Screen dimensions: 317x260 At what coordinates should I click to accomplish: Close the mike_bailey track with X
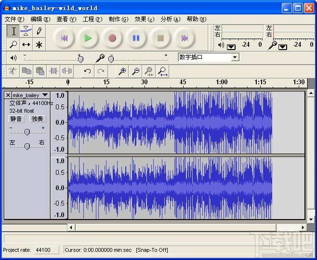coord(8,95)
